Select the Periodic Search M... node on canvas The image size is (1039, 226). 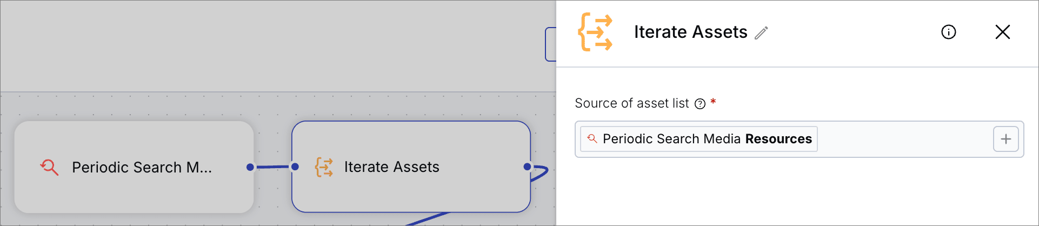(x=134, y=167)
